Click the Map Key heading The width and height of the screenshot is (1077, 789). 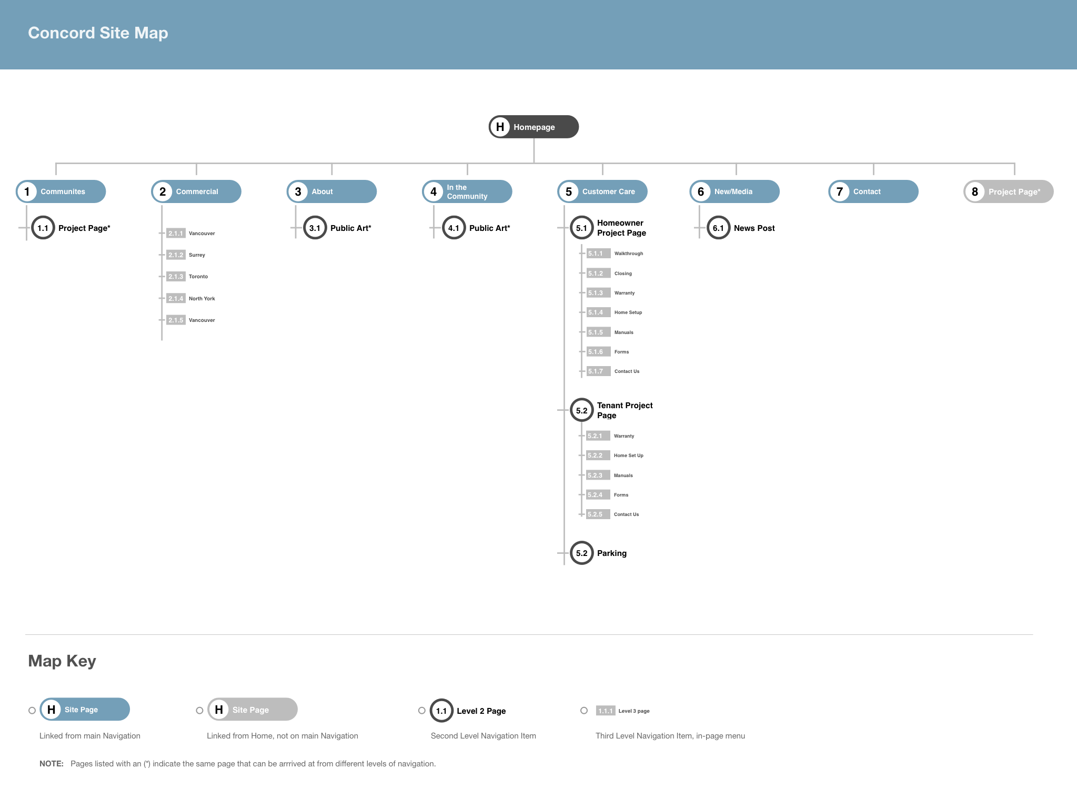(x=62, y=661)
